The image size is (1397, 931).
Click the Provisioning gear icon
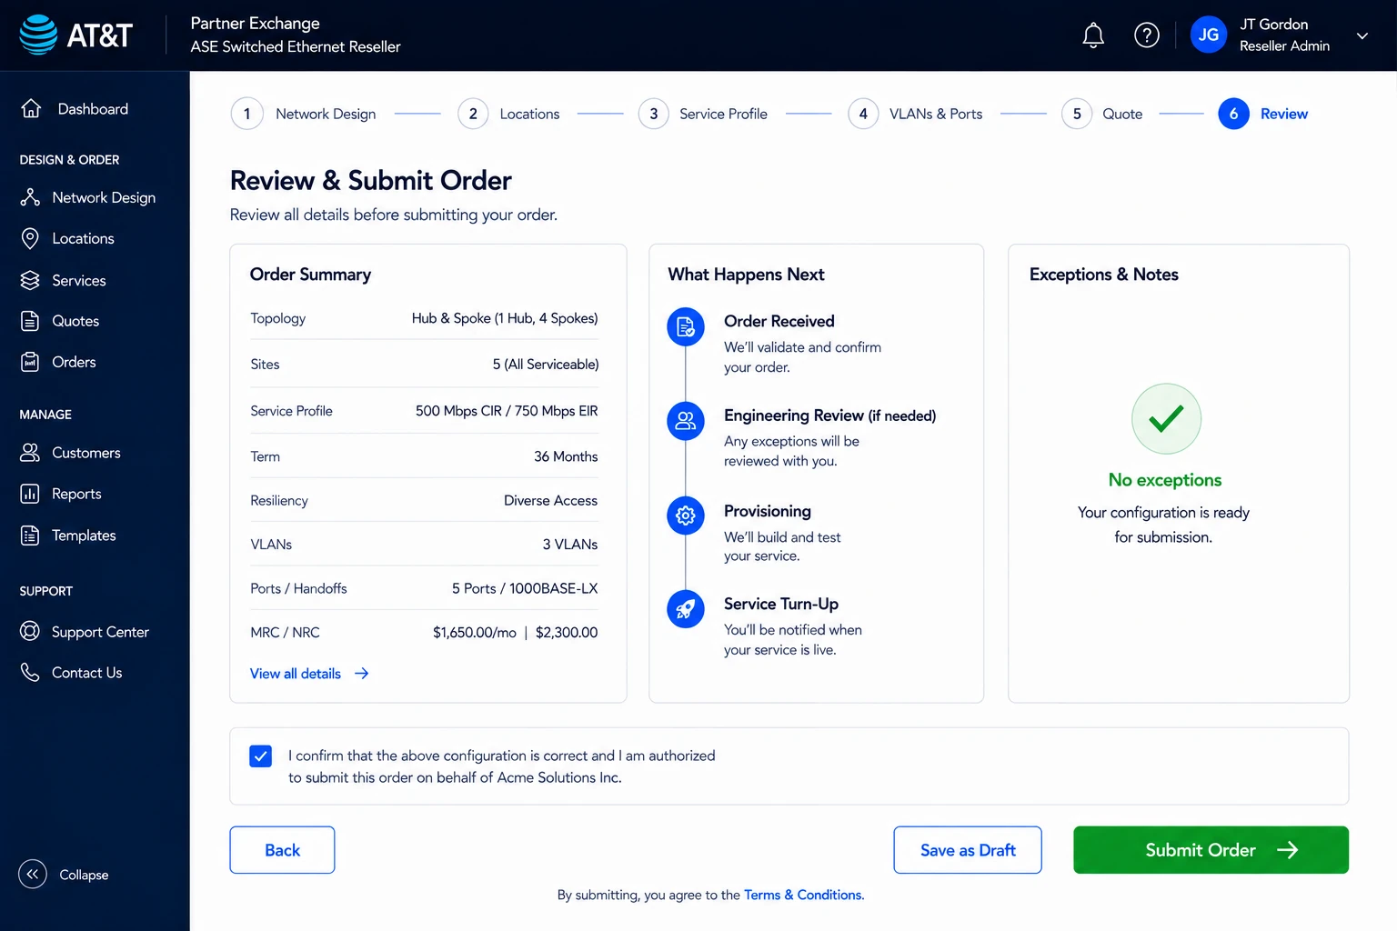click(x=686, y=516)
